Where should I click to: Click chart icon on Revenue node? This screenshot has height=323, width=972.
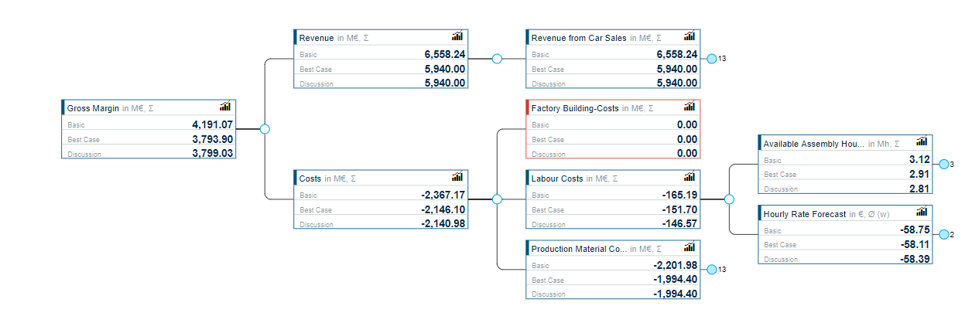[457, 36]
